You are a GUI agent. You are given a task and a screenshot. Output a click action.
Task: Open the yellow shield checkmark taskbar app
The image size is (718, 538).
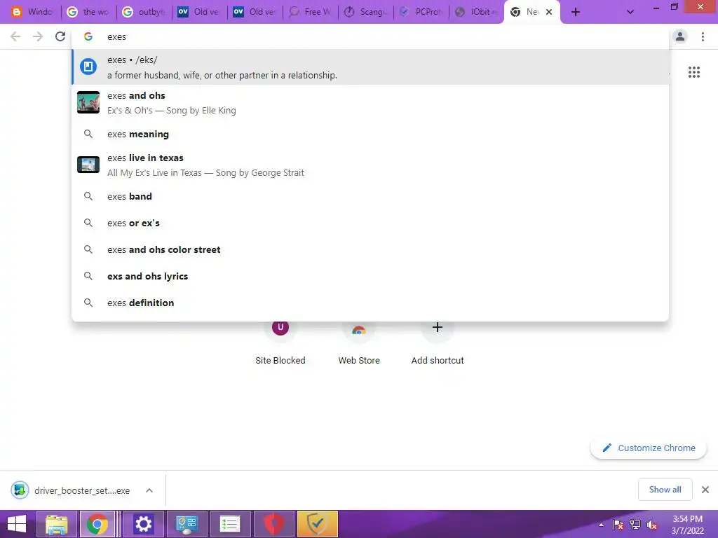click(317, 524)
